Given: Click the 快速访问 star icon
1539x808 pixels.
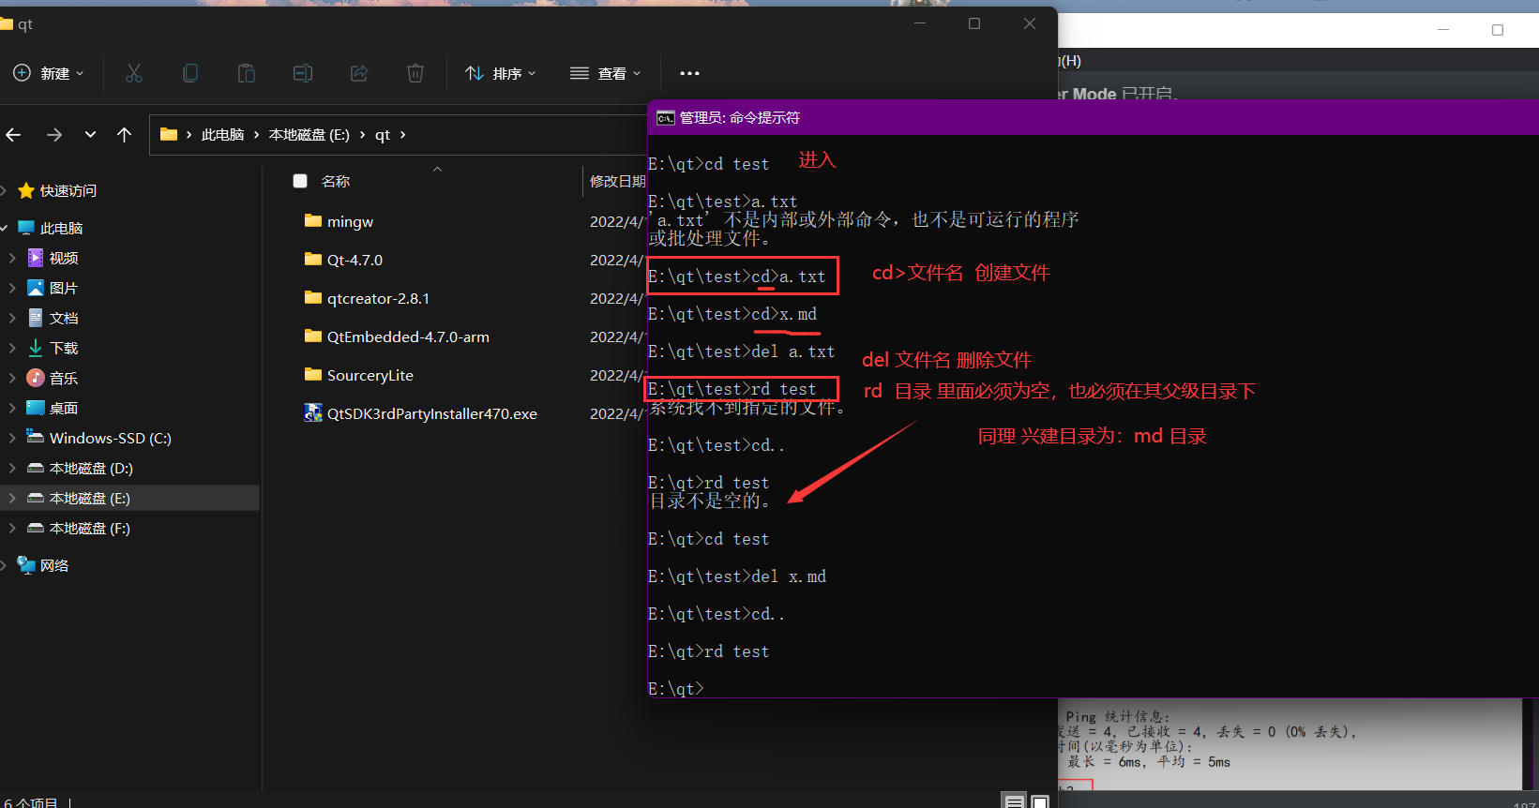Looking at the screenshot, I should click(x=26, y=190).
